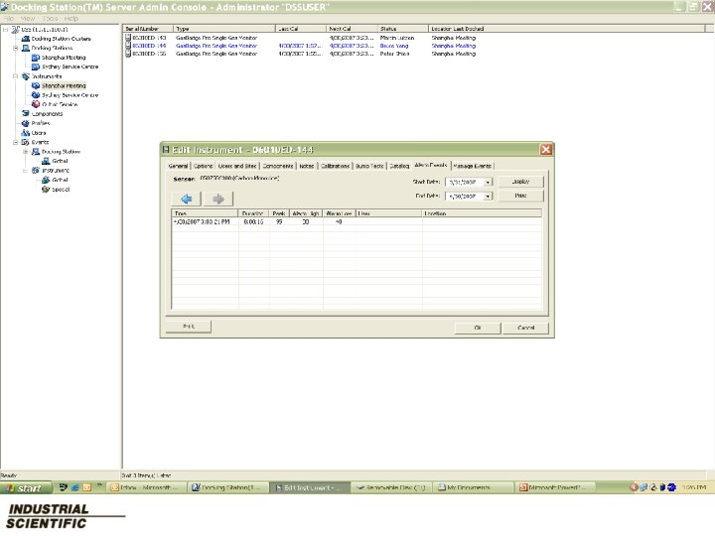Click the OK button in dialog
The image size is (715, 536).
click(478, 328)
